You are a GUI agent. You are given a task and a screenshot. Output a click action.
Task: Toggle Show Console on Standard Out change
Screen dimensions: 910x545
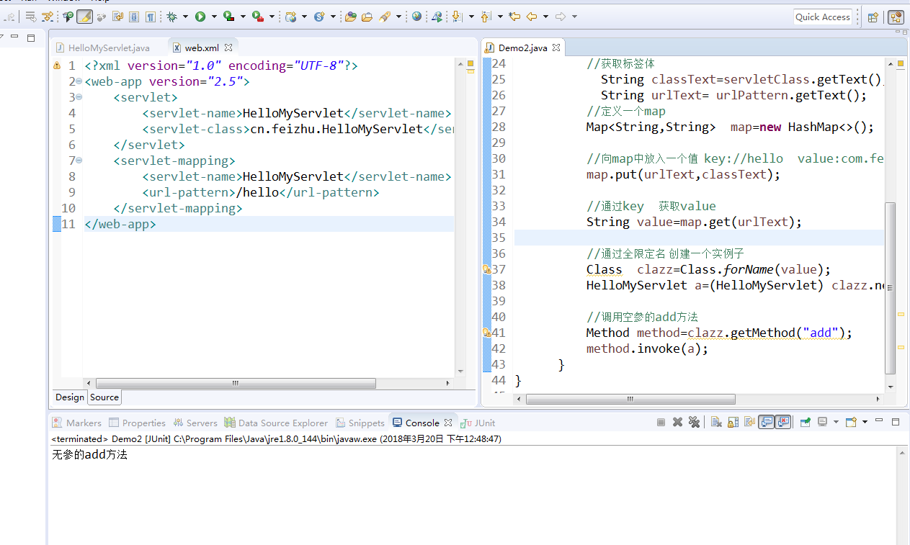click(x=766, y=423)
